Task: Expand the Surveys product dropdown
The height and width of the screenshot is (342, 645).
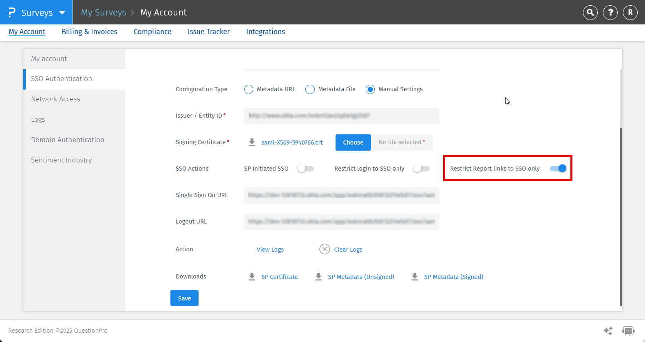Action: click(x=62, y=13)
